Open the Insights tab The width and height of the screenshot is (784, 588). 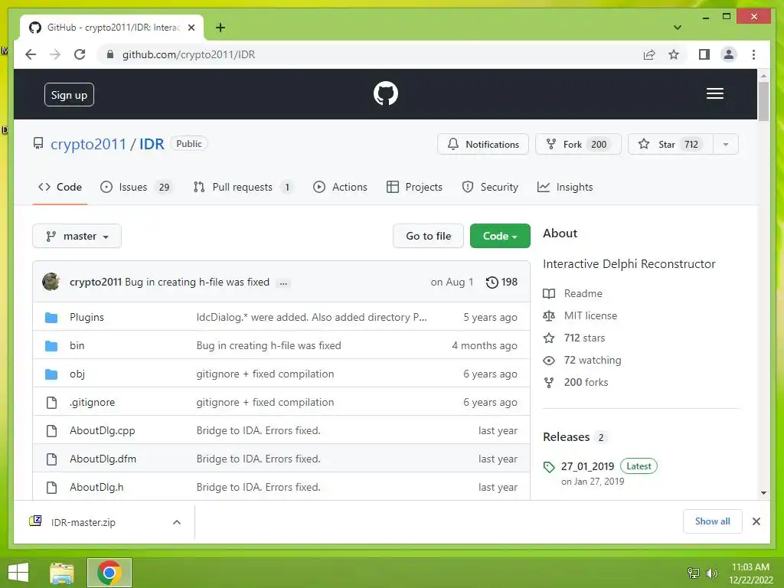(565, 187)
